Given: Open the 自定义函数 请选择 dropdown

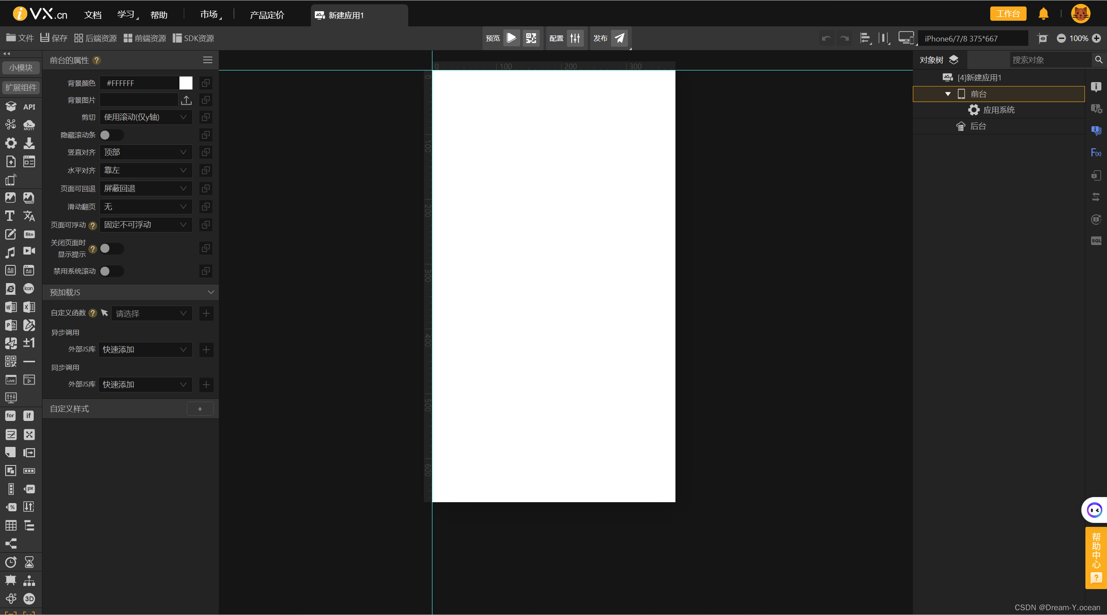Looking at the screenshot, I should tap(152, 313).
